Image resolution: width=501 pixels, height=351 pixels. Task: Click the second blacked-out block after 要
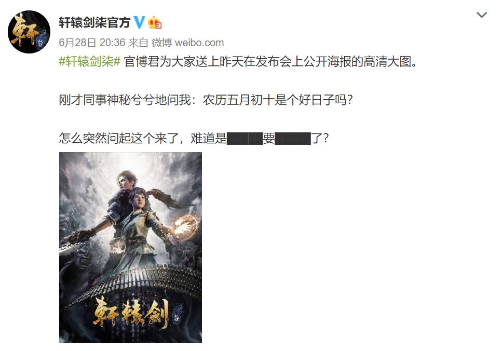(293, 139)
